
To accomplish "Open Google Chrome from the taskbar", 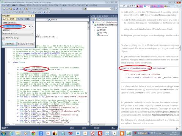I will [x=33, y=133].
